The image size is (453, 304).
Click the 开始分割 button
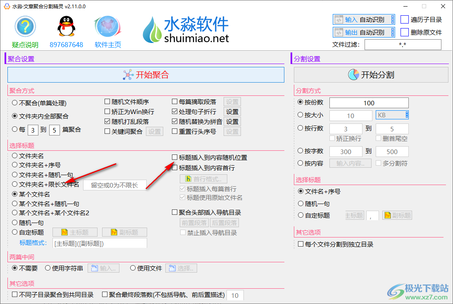(371, 75)
